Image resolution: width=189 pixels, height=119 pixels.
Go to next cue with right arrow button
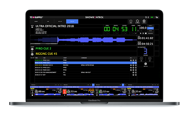pyautogui.click(x=150, y=59)
